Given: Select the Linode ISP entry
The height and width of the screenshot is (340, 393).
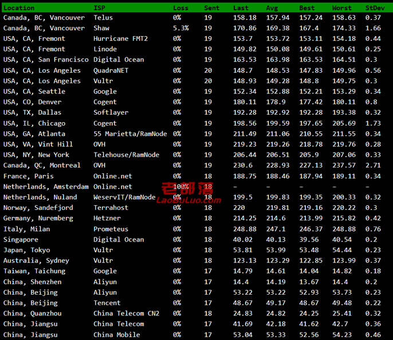Looking at the screenshot, I should [x=105, y=49].
